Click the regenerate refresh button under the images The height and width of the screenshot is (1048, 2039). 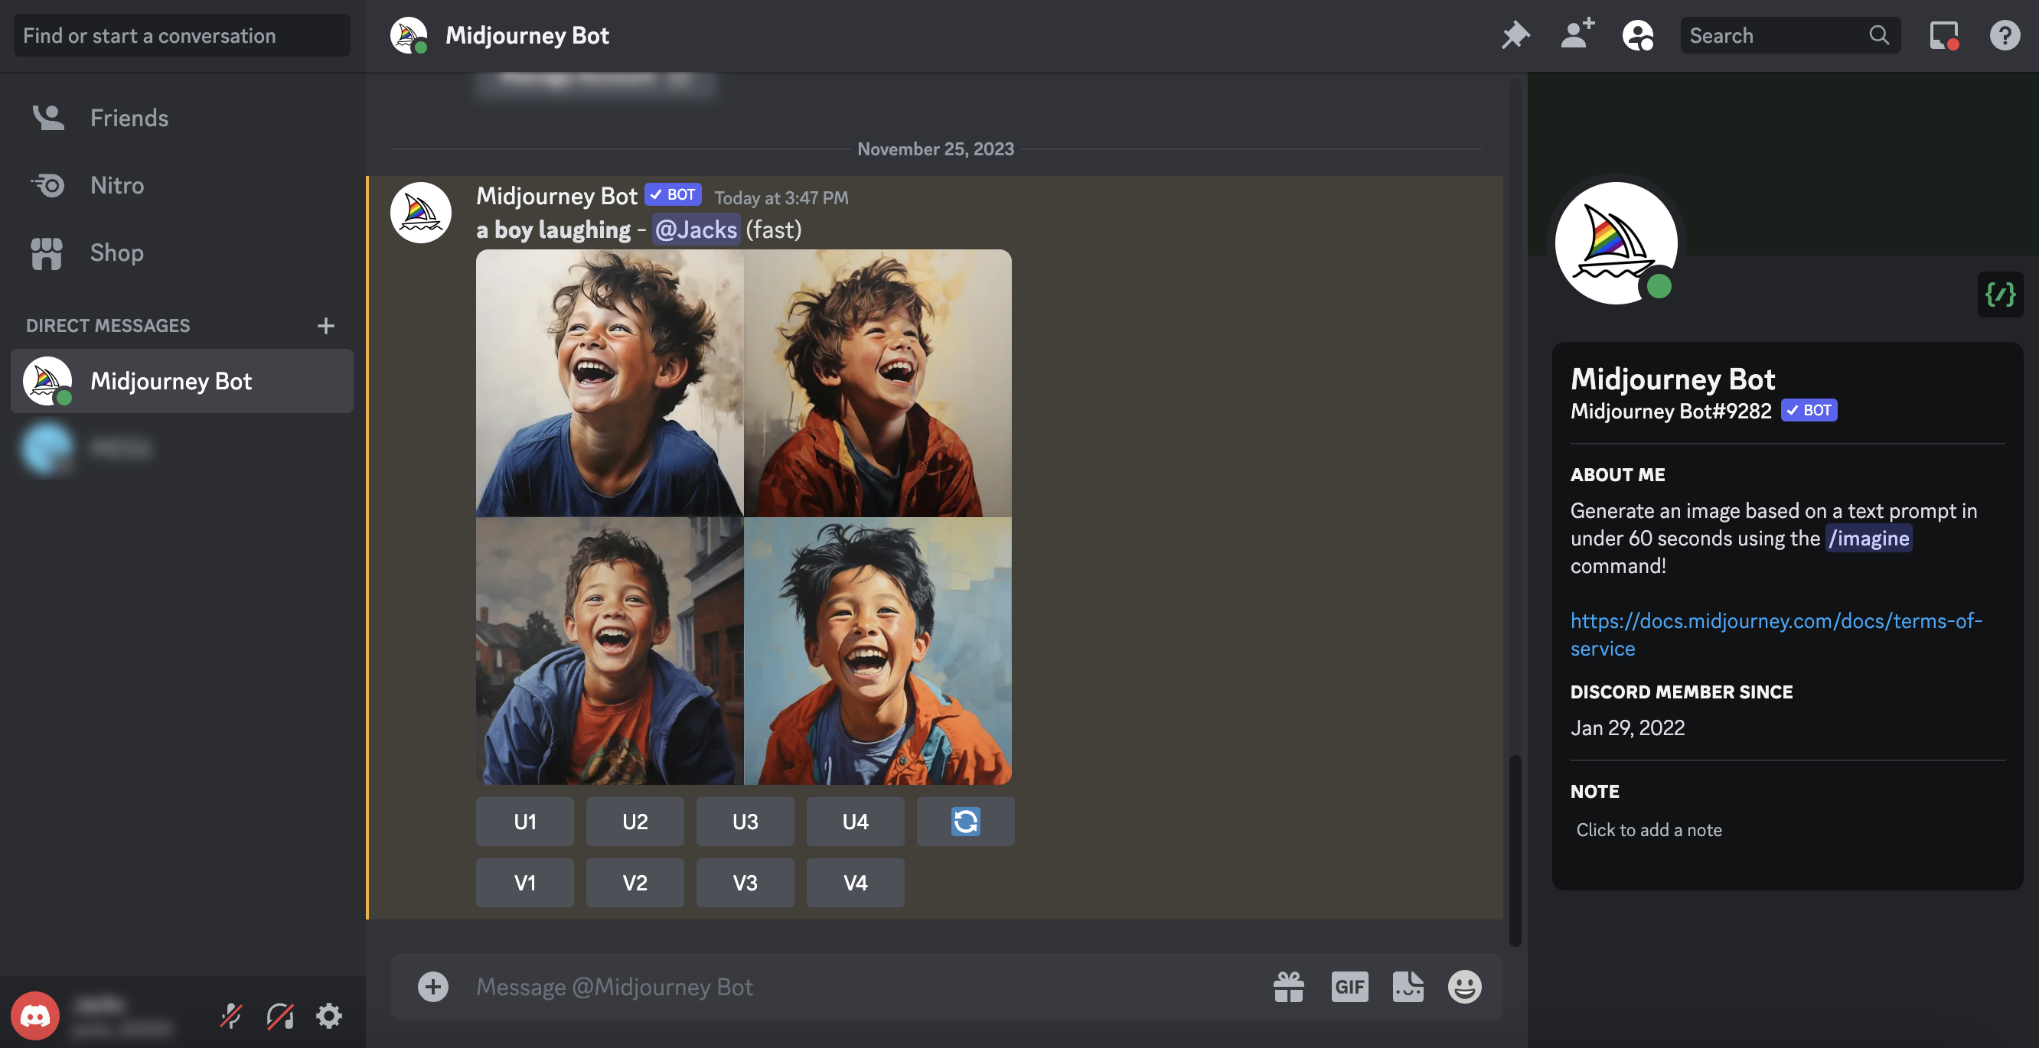point(965,822)
